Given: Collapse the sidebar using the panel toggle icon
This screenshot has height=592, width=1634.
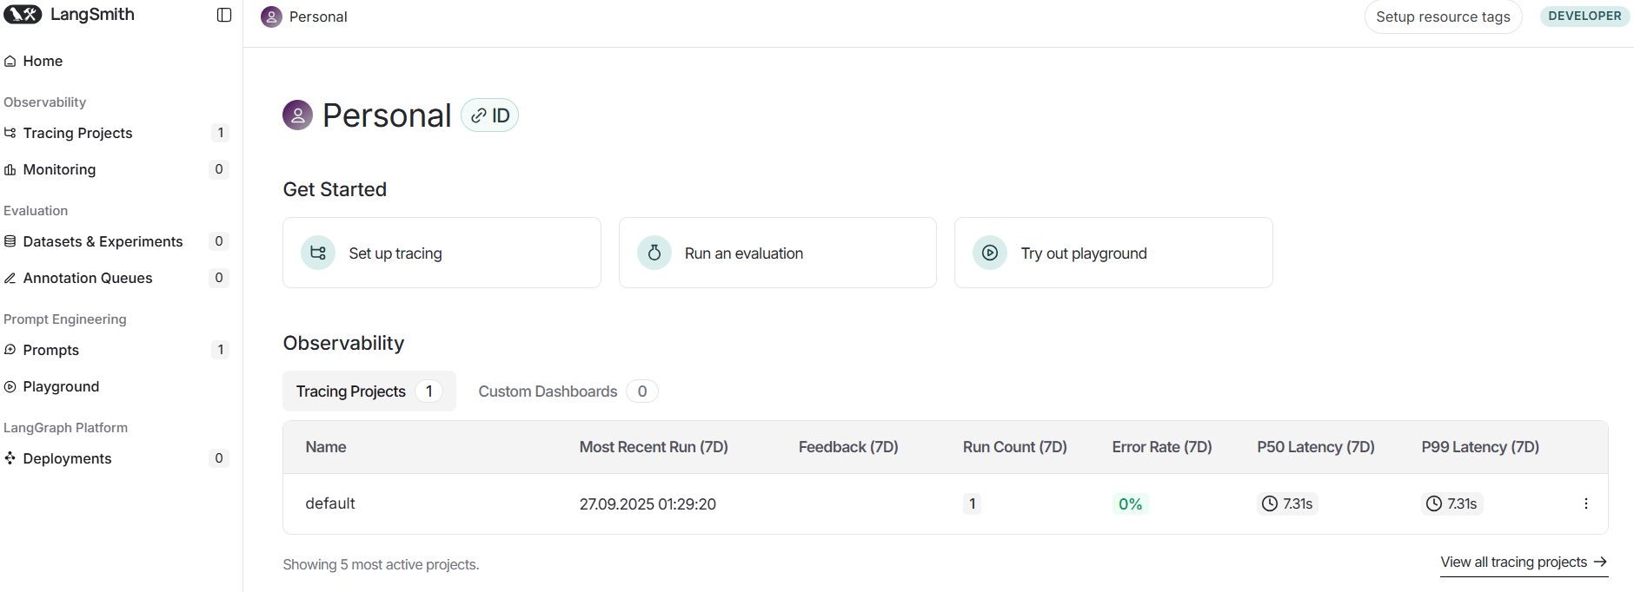Looking at the screenshot, I should (224, 15).
